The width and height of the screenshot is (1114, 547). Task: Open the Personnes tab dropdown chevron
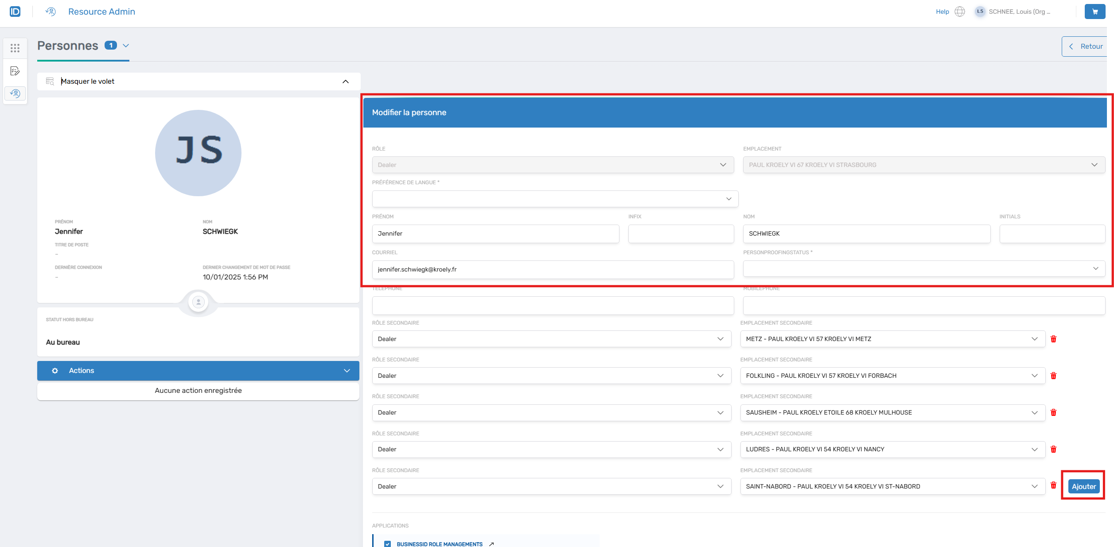tap(126, 46)
